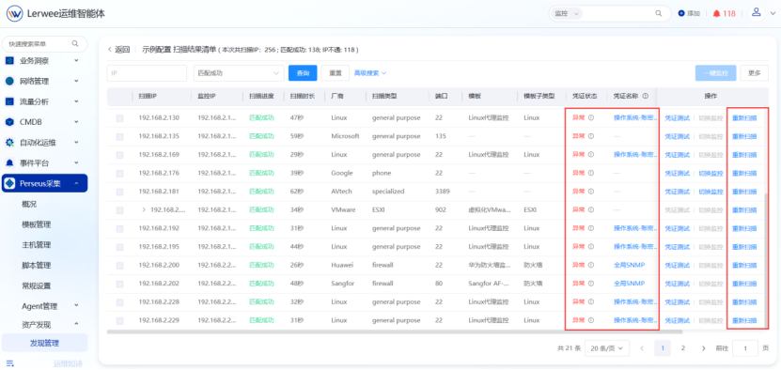781x370 pixels.
Task: Open alerts bell showing 118
Action: tap(716, 13)
